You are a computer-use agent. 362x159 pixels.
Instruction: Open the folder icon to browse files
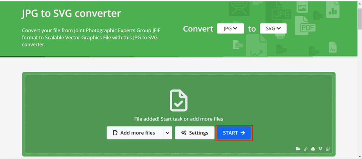pyautogui.click(x=298, y=149)
